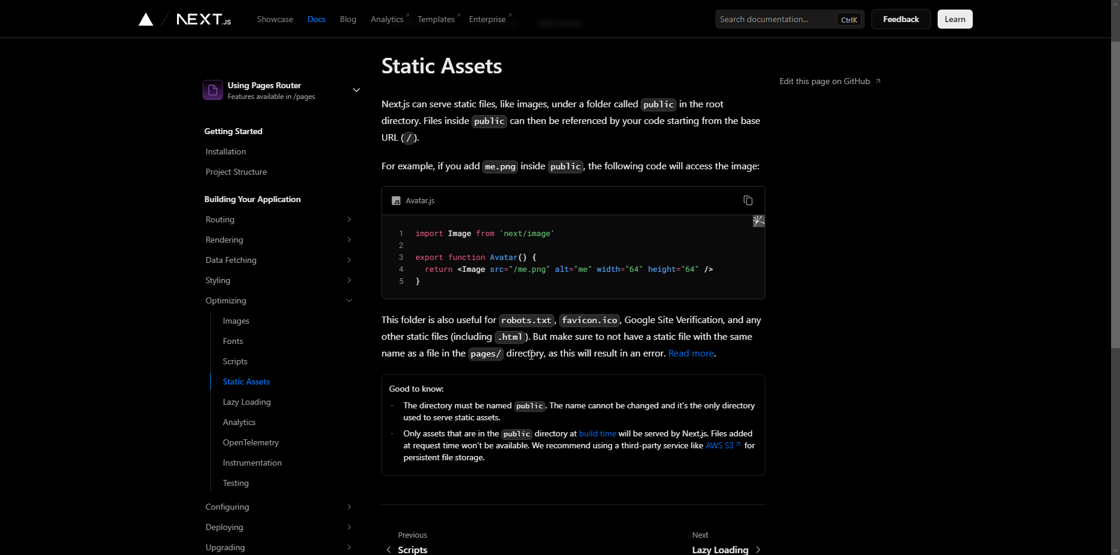Click the small icon at code block corner

pos(758,221)
